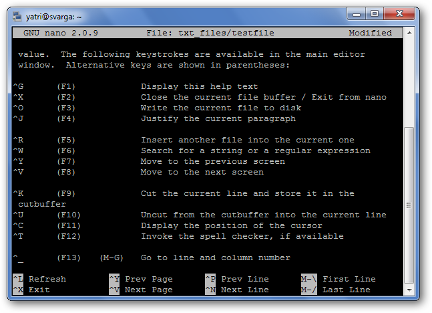This screenshot has height=313, width=432.
Task: Click the vertical scrollbar thumb
Action: point(409,205)
